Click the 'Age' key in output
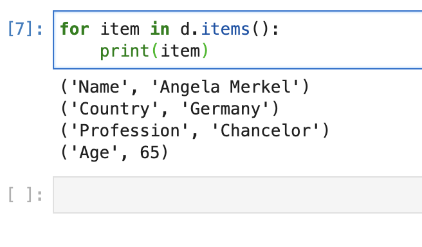Viewport: 422px width, 247px height. point(94,152)
